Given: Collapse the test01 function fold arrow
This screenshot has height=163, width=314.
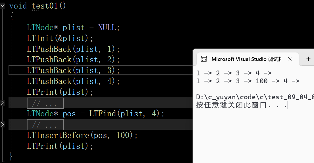Looking at the screenshot, I should click(2, 6).
